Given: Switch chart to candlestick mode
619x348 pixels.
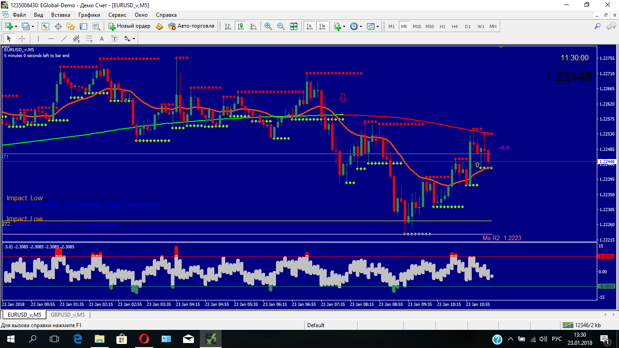Looking at the screenshot, I should 240,26.
